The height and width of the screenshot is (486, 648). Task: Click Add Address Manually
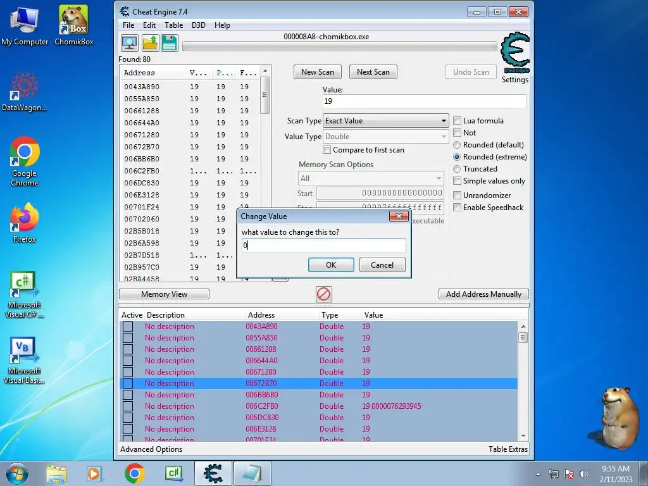(x=483, y=294)
